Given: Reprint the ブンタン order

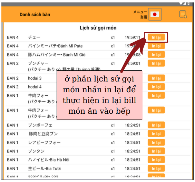Looking at the screenshot, I should (x=156, y=151).
